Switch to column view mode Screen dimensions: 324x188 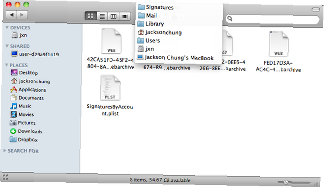[x=113, y=16]
